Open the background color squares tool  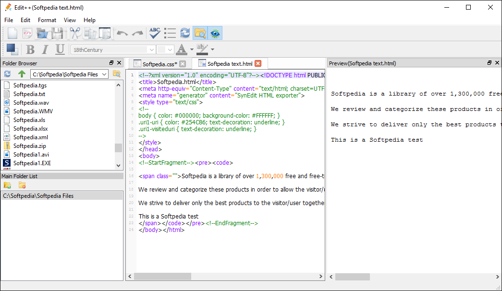click(x=12, y=49)
